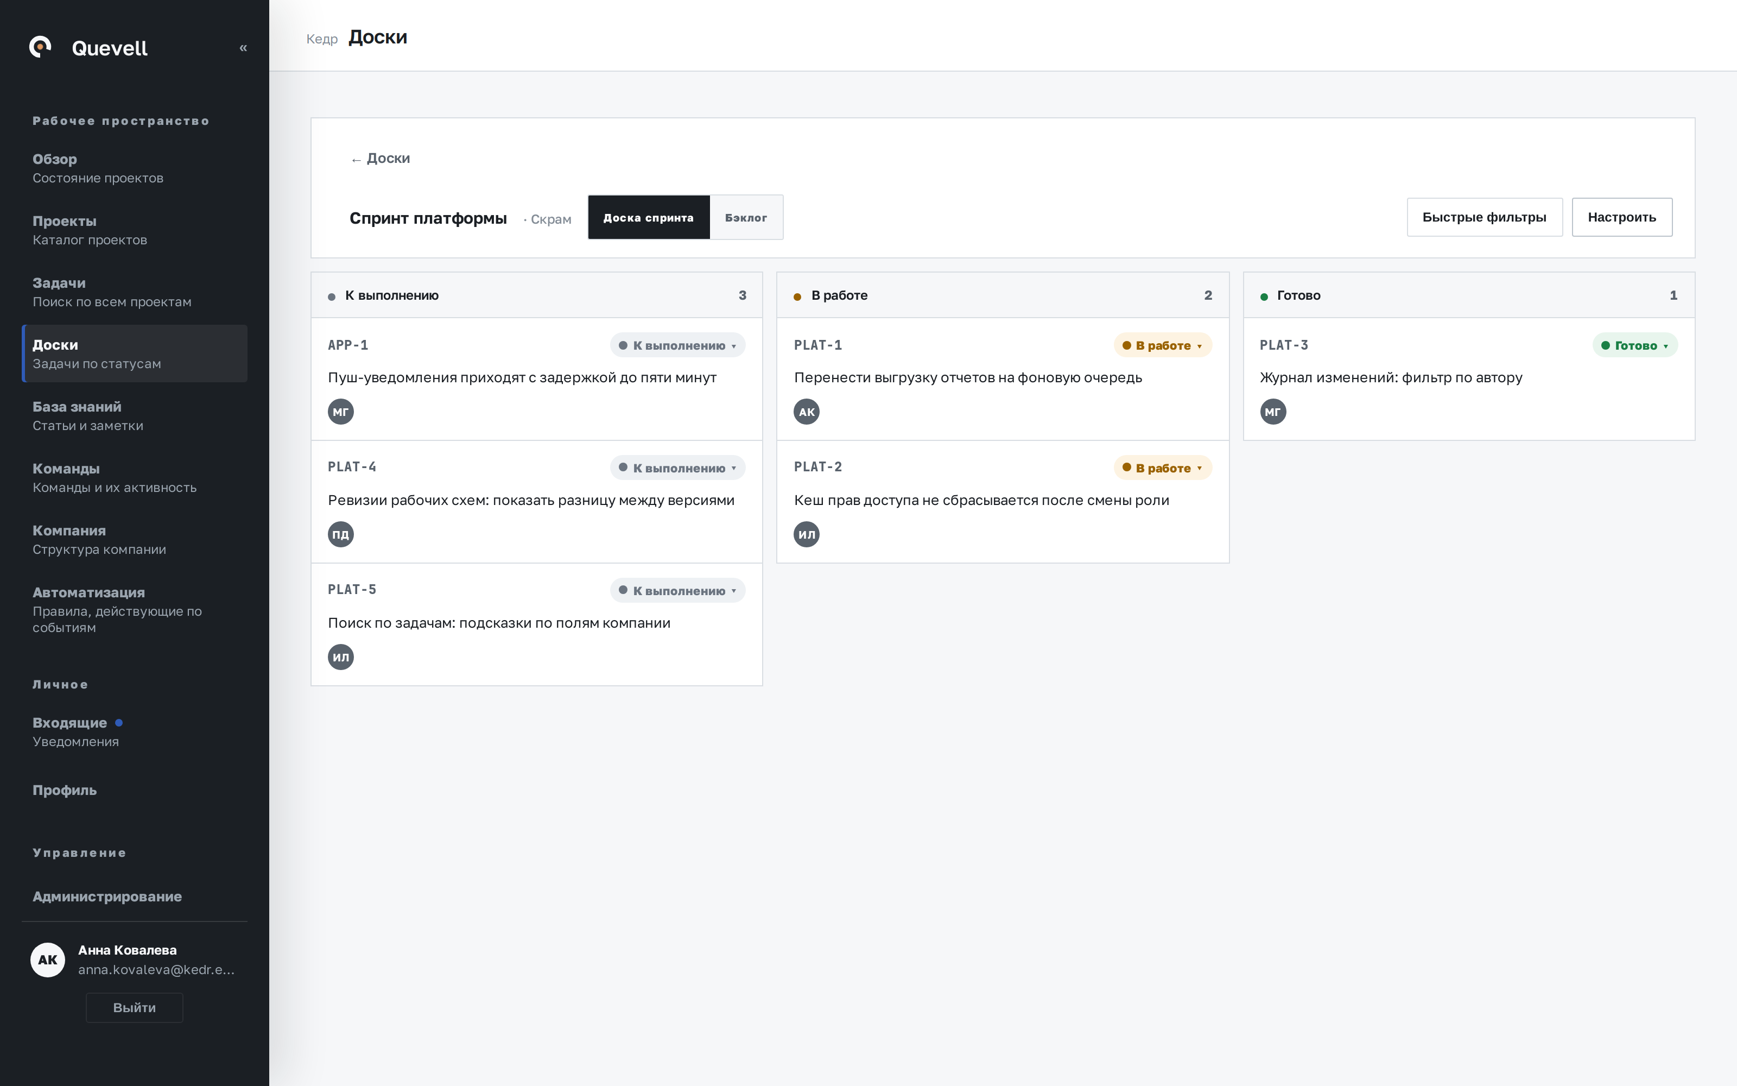The width and height of the screenshot is (1737, 1086).
Task: Click the Быстрые фильтры button
Action: 1485,218
